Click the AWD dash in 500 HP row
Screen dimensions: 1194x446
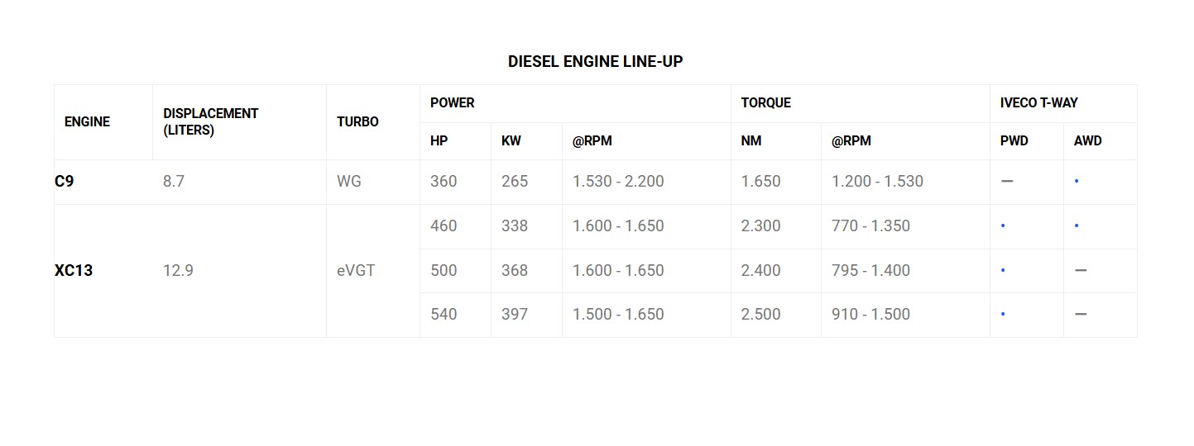coord(1081,270)
